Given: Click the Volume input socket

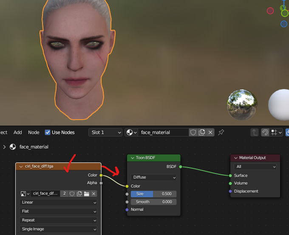Looking at the screenshot, I should coord(230,183).
